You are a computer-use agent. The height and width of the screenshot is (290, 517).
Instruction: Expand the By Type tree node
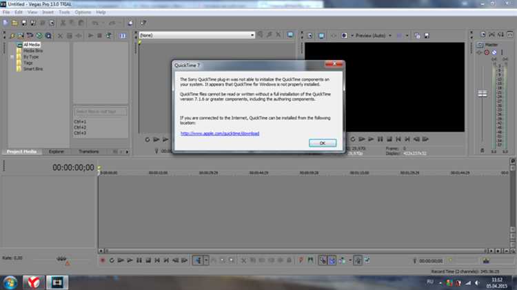click(12, 57)
